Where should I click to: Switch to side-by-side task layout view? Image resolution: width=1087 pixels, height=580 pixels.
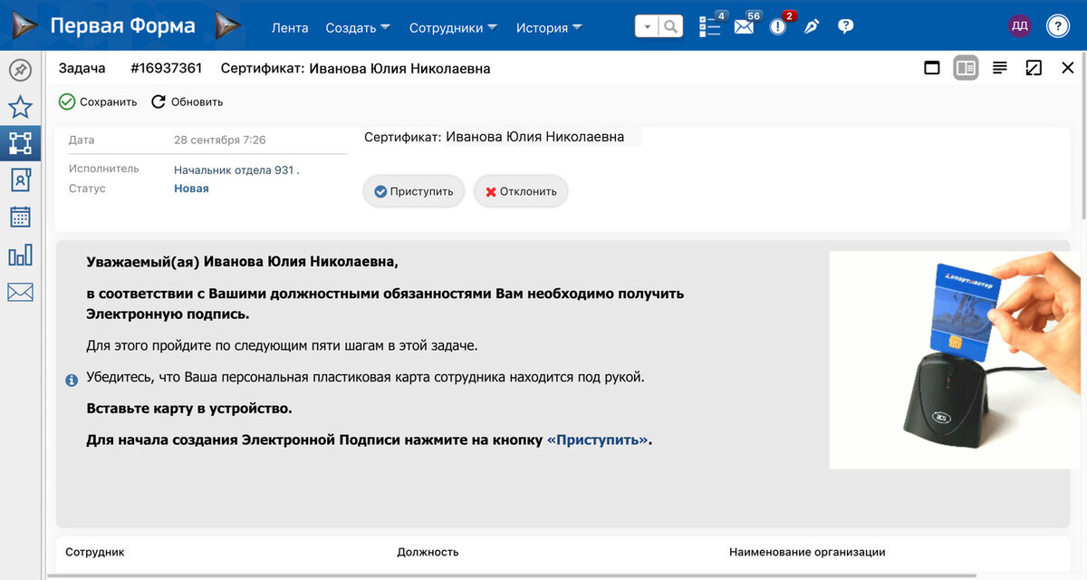point(966,67)
